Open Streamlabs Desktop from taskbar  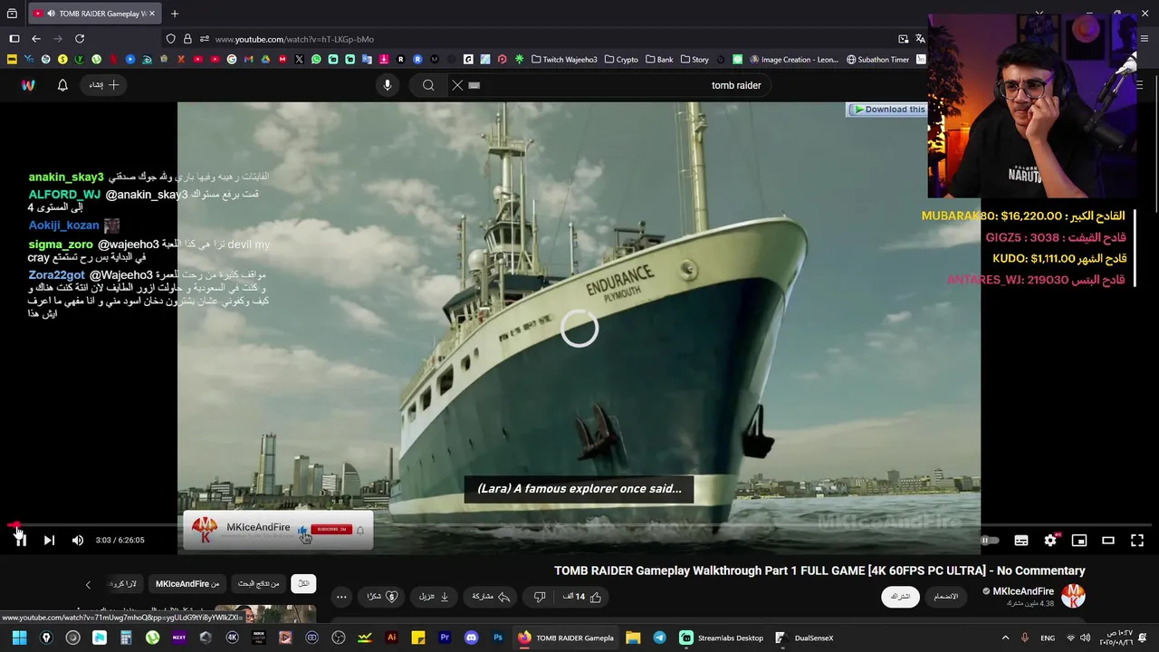tap(722, 638)
